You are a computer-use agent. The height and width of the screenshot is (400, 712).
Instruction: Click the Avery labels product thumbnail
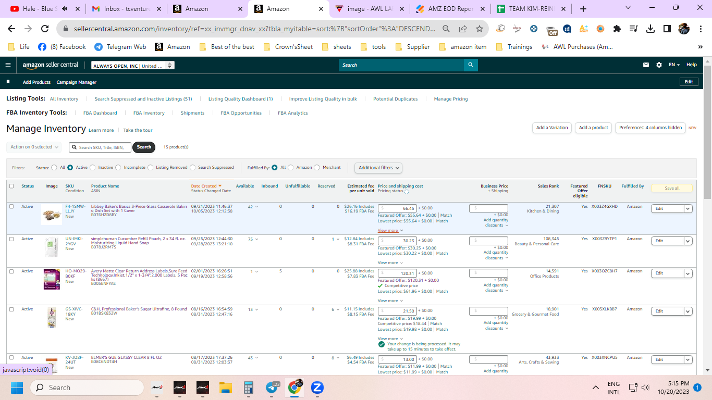(x=52, y=279)
